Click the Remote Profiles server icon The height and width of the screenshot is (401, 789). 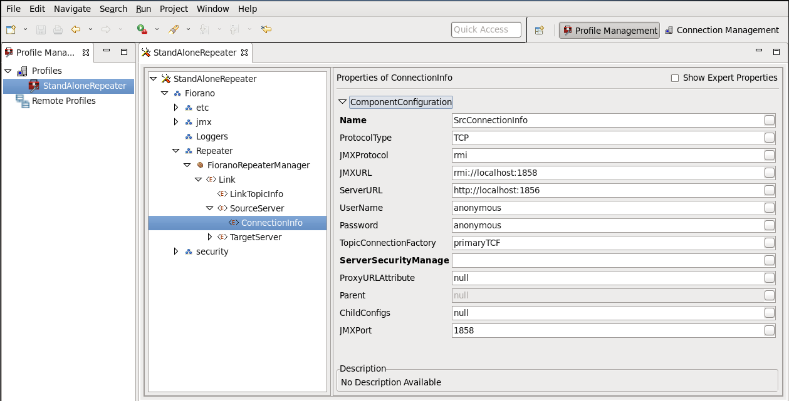23,101
